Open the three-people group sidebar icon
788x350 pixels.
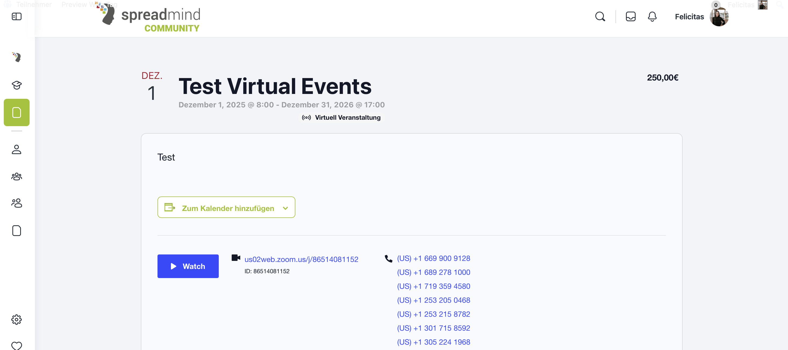(16, 177)
